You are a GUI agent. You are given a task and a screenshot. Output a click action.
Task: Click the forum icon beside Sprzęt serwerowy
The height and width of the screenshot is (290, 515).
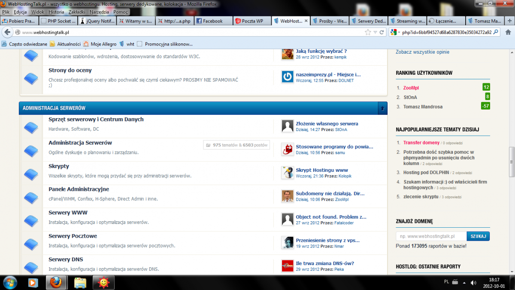30,127
